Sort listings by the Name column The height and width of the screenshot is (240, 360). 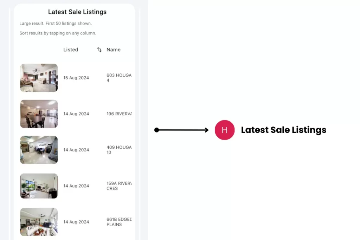(114, 50)
